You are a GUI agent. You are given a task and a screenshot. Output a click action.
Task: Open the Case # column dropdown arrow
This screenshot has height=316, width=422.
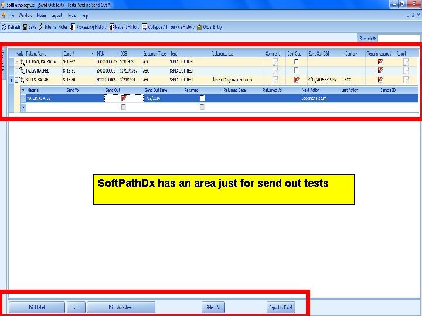(x=93, y=53)
